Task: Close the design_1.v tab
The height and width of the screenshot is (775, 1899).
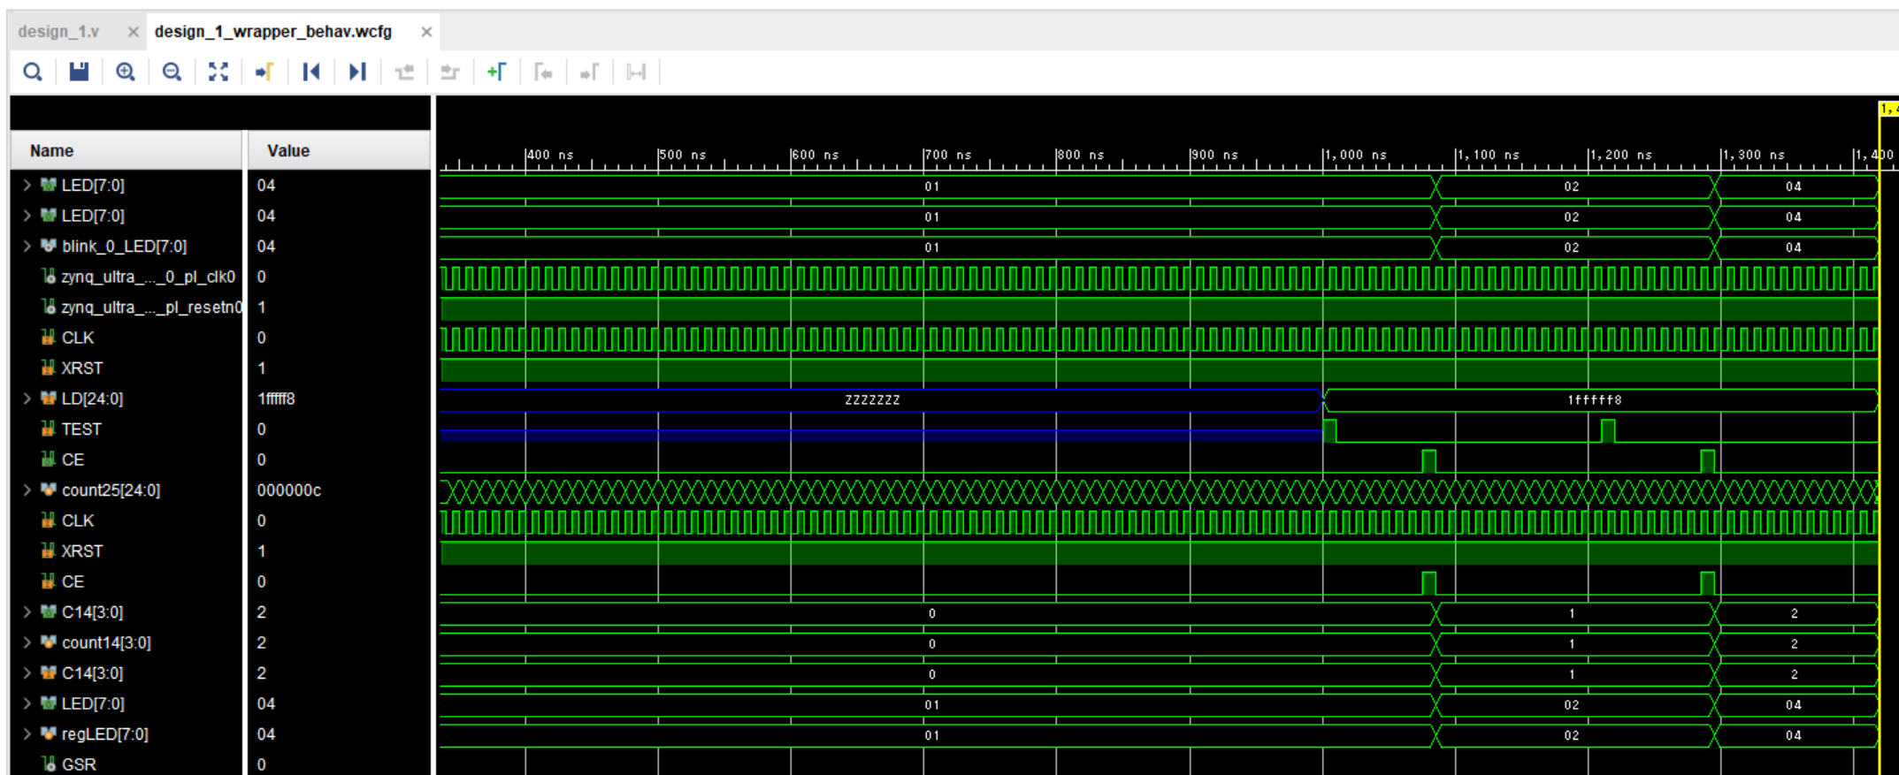Action: pos(133,32)
